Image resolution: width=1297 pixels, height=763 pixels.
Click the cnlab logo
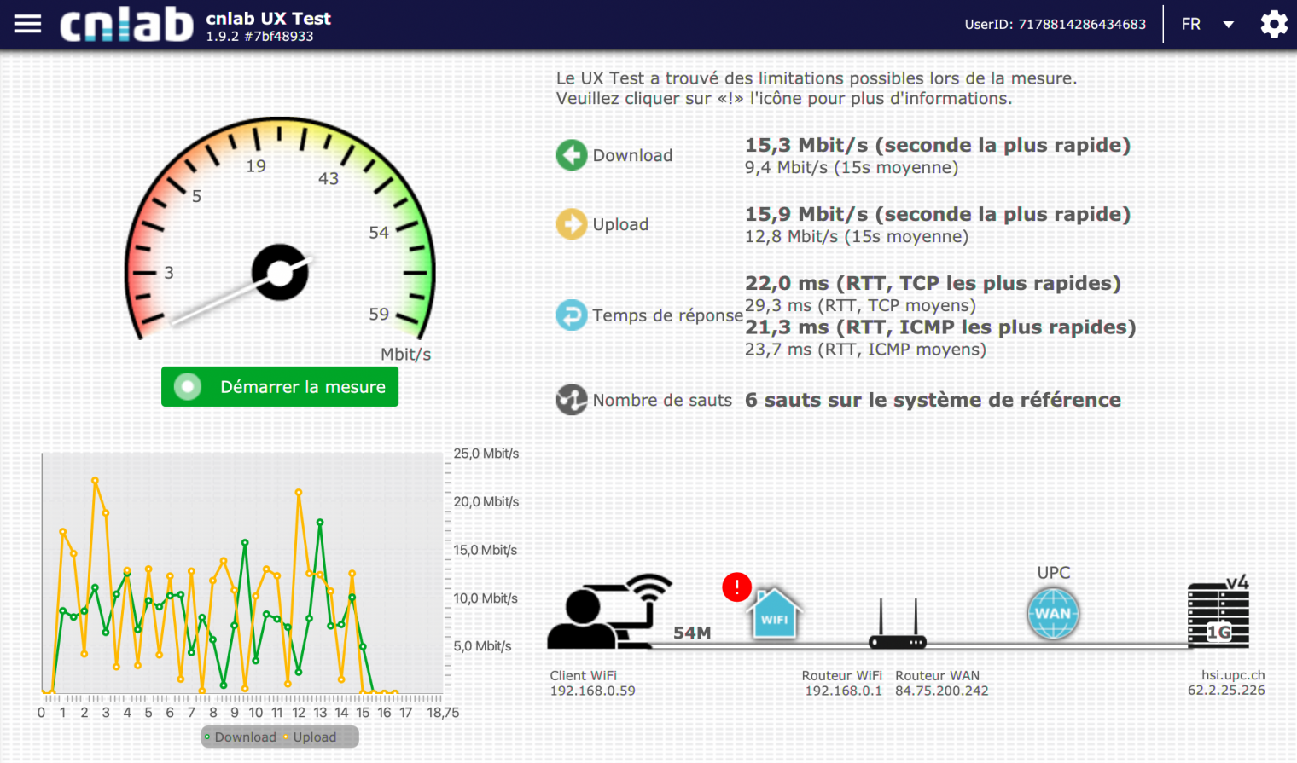[x=126, y=25]
